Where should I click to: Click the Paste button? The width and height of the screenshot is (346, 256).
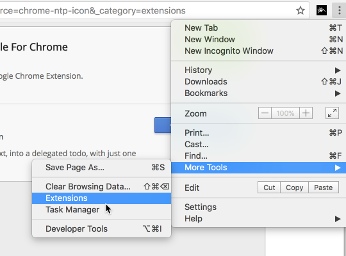pos(324,188)
